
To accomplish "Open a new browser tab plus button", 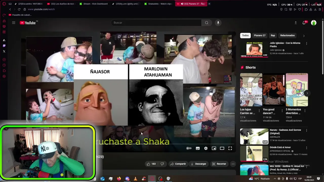I will [x=209, y=4].
